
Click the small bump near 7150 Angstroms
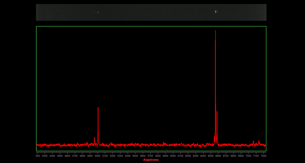click(259, 141)
